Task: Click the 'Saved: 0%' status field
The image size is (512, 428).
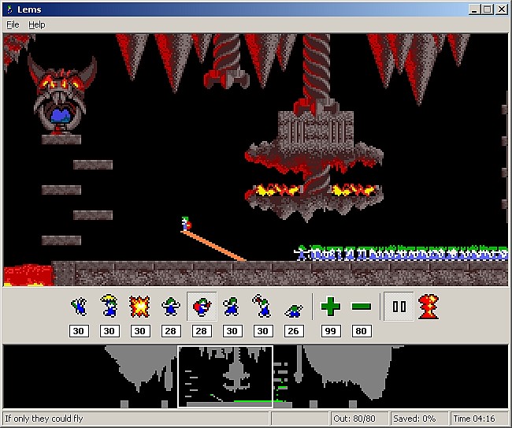Action: pos(418,419)
